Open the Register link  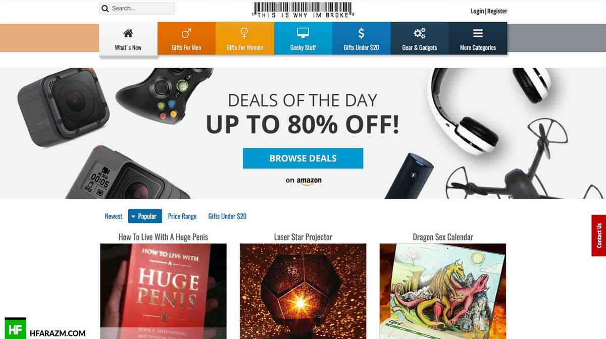pos(497,11)
